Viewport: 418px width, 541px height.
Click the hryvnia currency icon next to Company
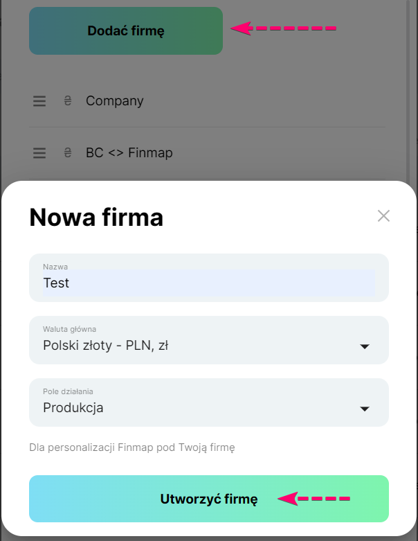coord(67,101)
